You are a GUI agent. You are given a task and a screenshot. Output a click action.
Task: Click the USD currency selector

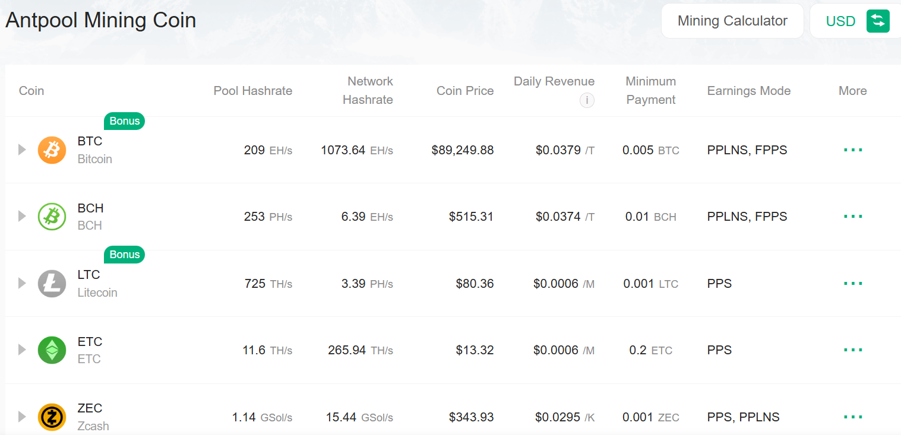[x=840, y=21]
